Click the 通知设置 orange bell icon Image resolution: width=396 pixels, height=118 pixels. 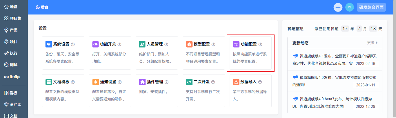96,82
